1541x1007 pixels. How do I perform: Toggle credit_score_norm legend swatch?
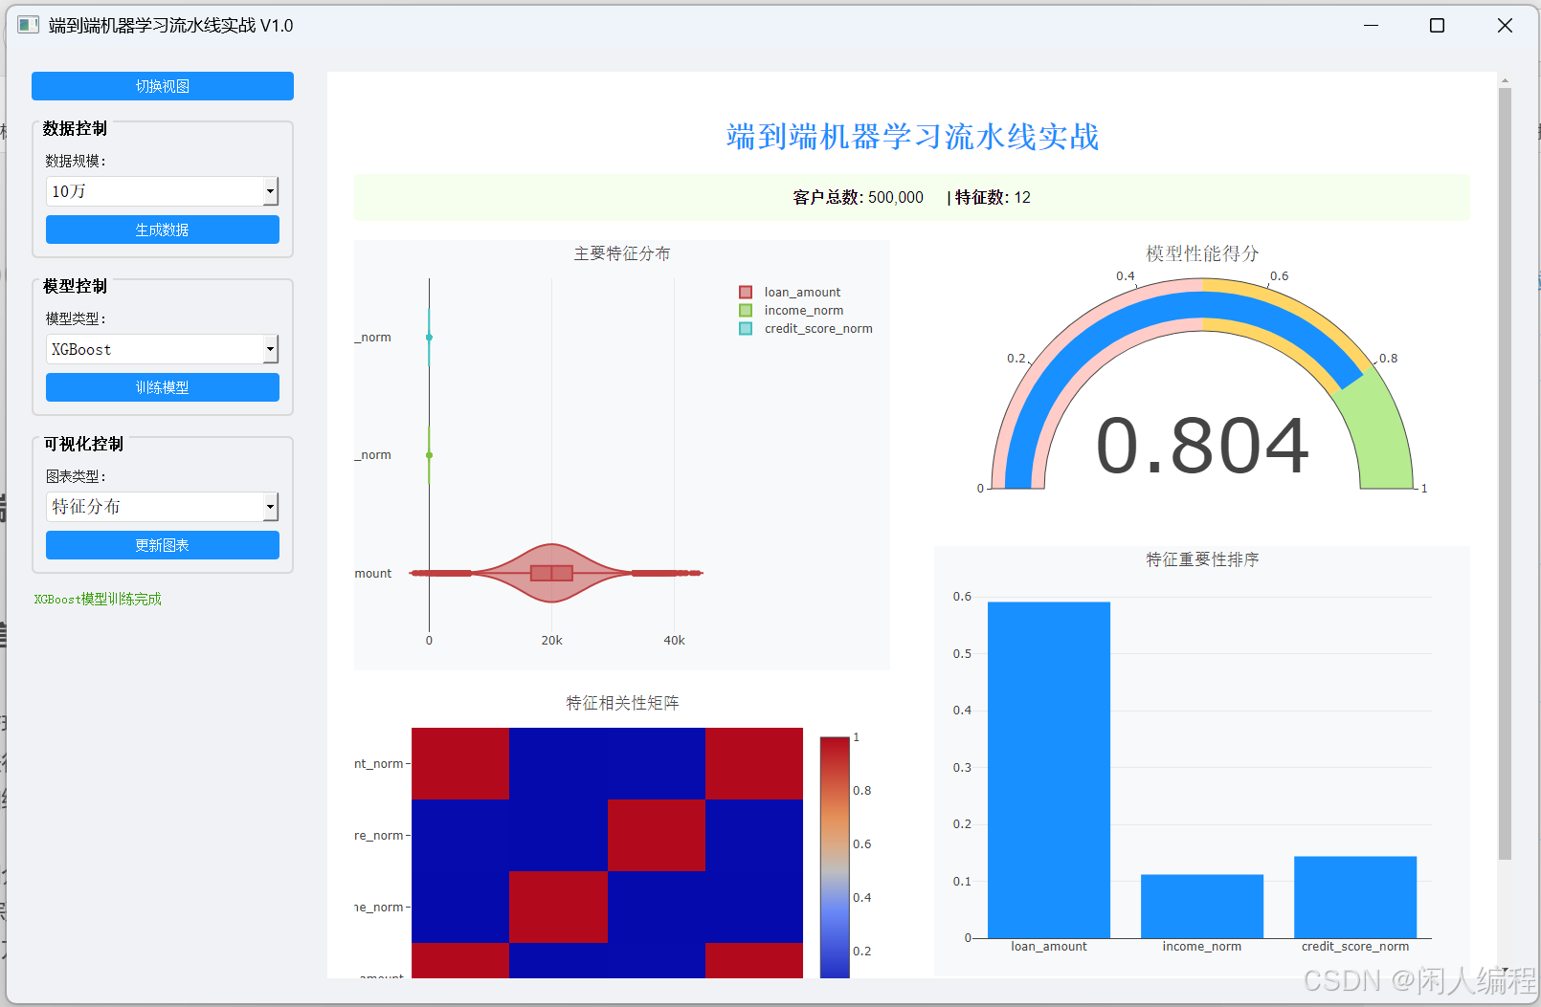click(x=746, y=329)
